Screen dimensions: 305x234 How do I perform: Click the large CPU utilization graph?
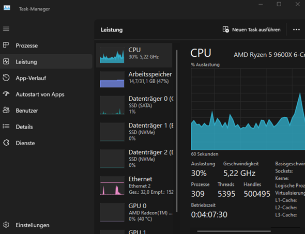point(248,109)
